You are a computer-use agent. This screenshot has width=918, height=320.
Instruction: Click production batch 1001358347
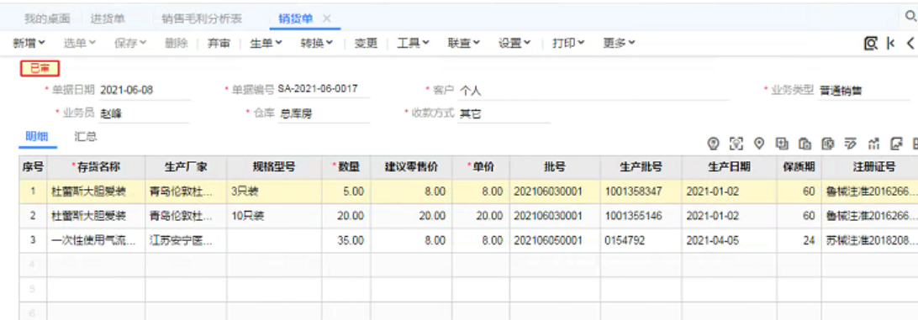pyautogui.click(x=641, y=191)
